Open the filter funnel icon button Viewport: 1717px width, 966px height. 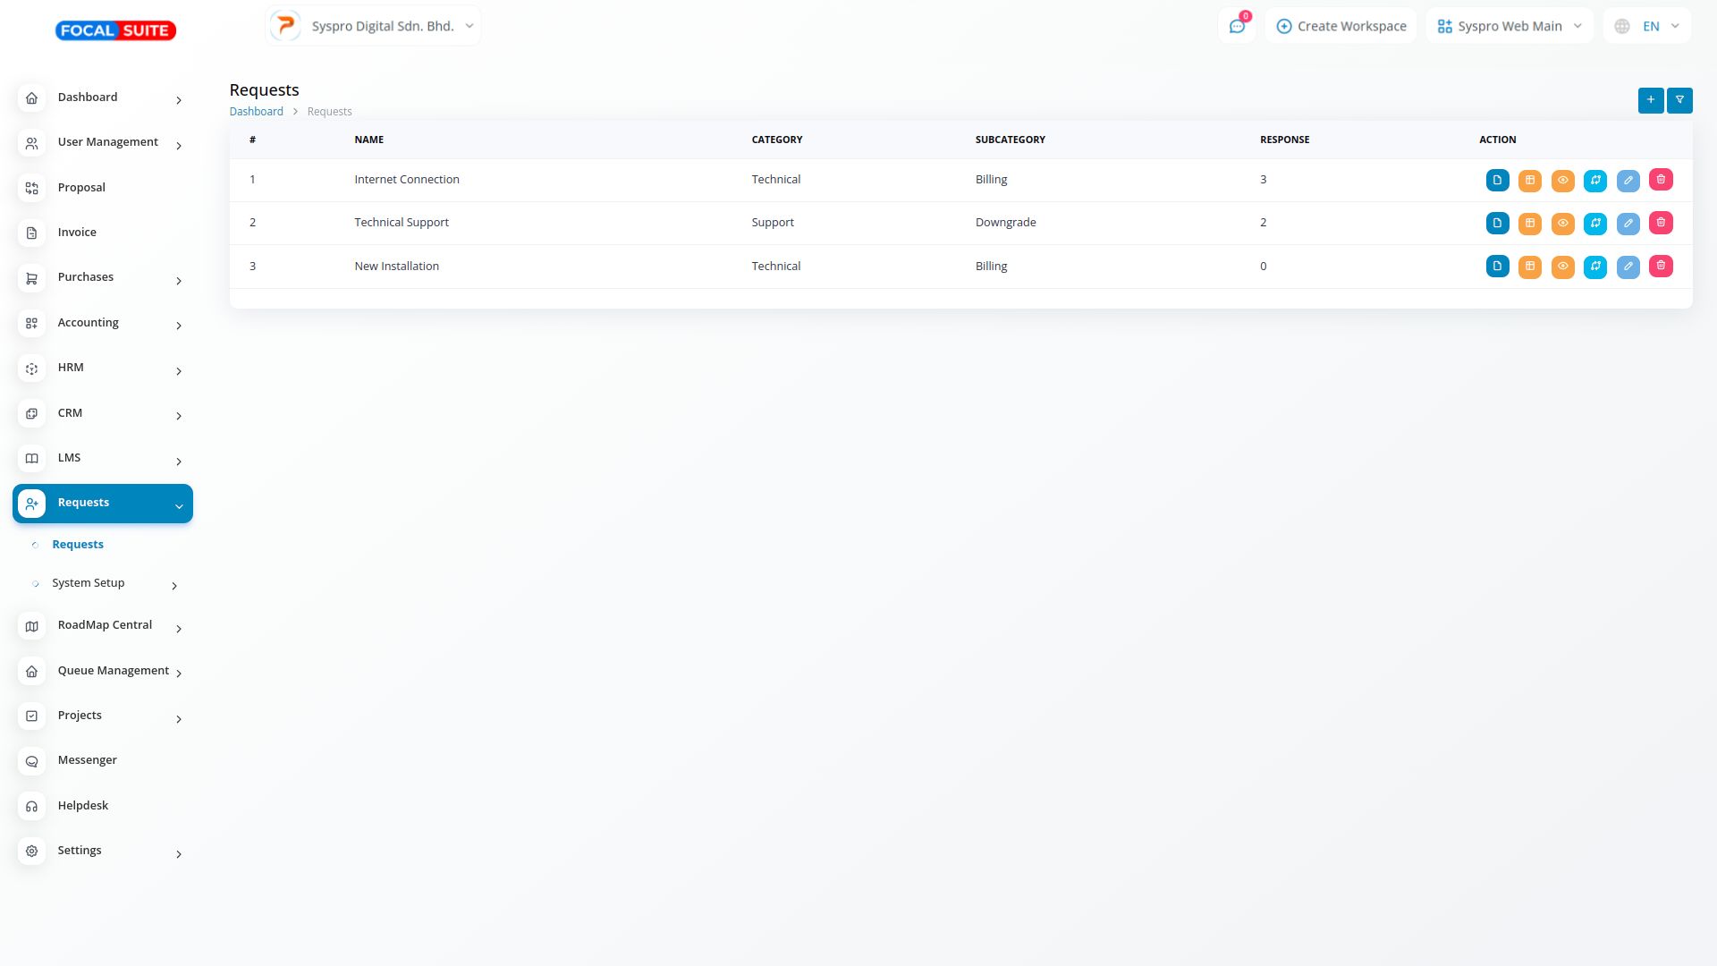click(x=1679, y=100)
